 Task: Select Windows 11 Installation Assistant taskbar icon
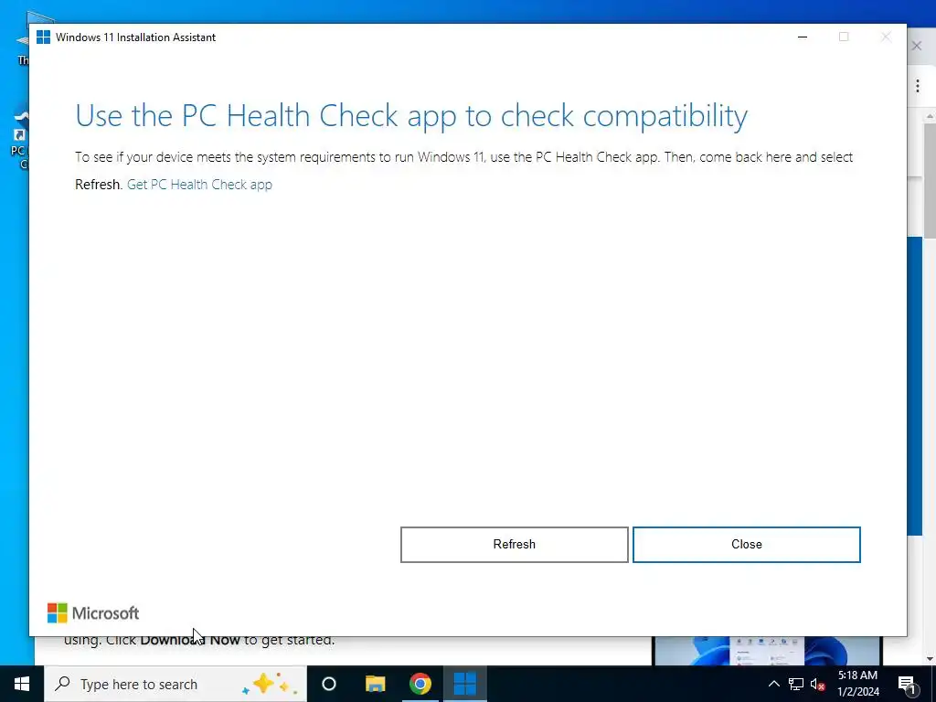465,684
